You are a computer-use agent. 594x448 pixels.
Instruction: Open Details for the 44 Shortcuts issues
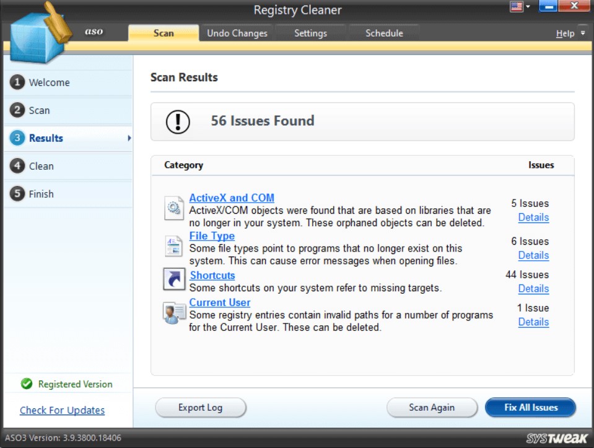[533, 289]
